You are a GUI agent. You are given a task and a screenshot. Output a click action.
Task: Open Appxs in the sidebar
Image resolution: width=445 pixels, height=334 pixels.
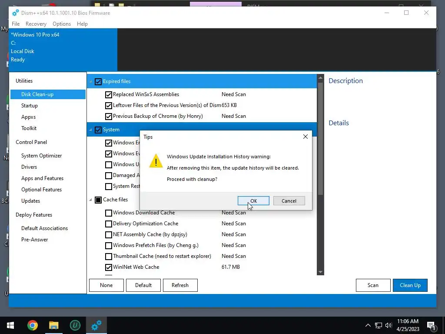click(x=28, y=117)
